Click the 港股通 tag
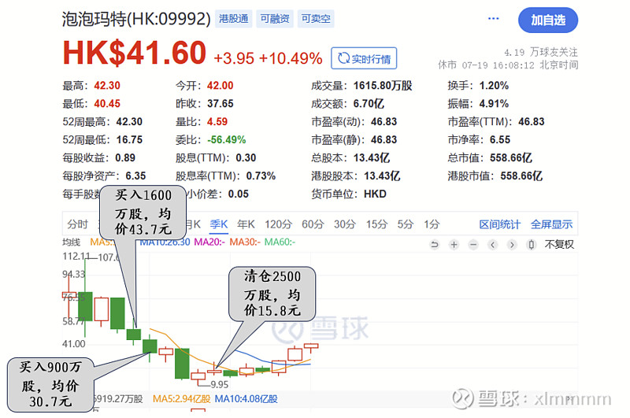Viewport: 630px width, 418px height. click(233, 18)
